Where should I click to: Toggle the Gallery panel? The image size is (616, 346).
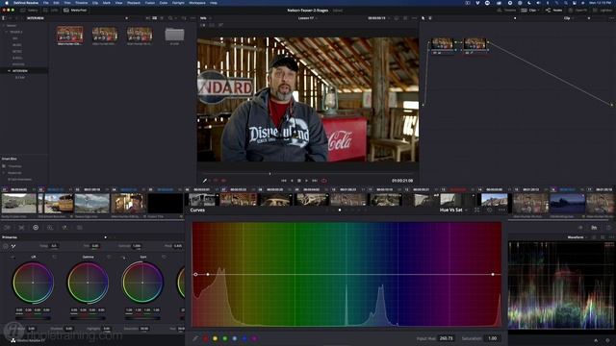point(29,11)
